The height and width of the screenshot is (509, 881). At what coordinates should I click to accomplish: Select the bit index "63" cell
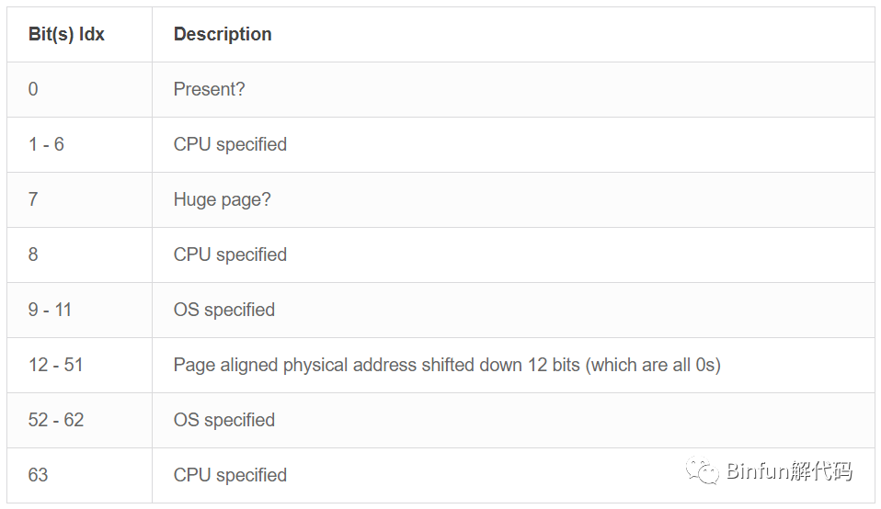pos(38,475)
